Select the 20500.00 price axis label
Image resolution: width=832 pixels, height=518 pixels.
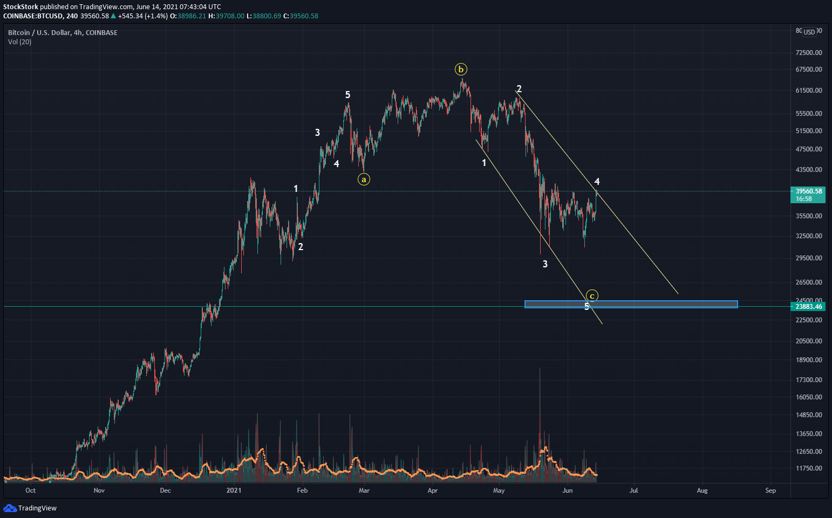tap(809, 341)
